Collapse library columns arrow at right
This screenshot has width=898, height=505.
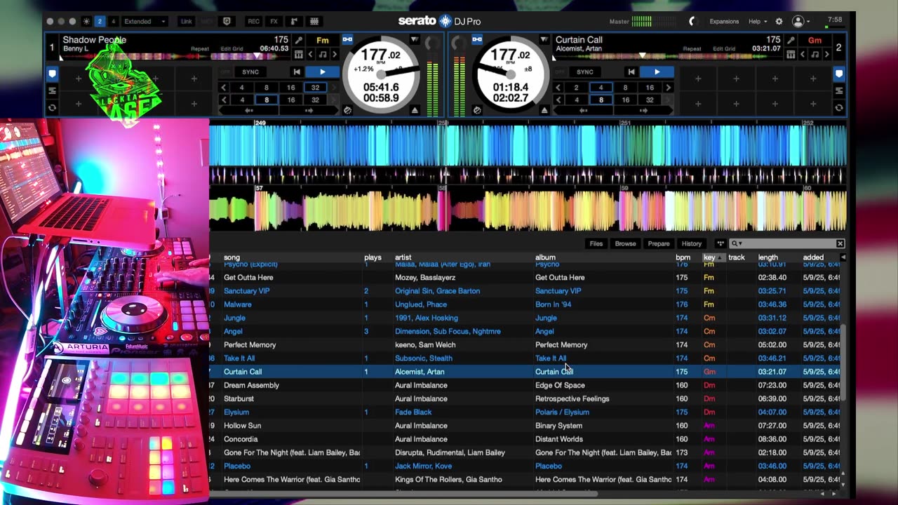coord(843,257)
